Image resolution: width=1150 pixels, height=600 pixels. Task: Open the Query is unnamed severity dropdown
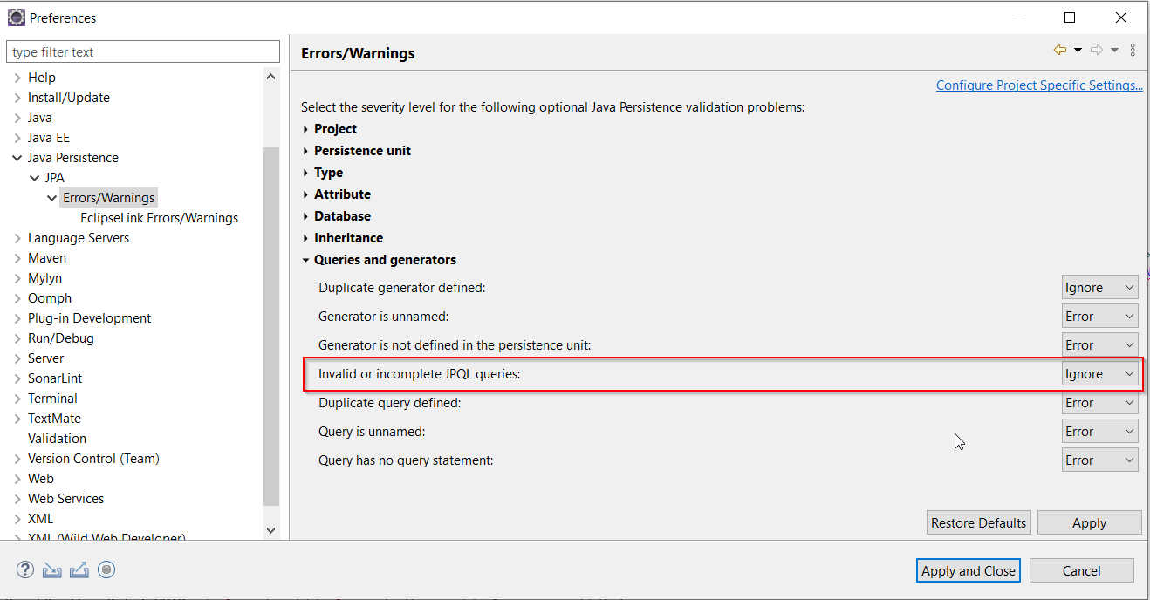point(1099,432)
